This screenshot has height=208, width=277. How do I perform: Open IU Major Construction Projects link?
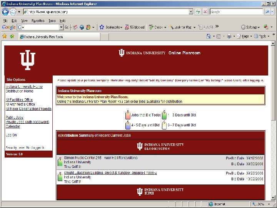pyautogui.click(x=28, y=109)
